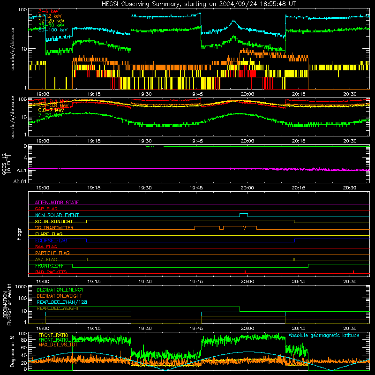375x375 pixels.
Task: Click the 50-100 keV peak before 20:00
Action: point(233,21)
